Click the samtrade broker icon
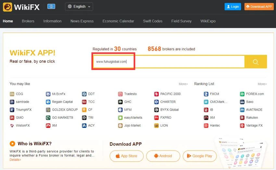The height and width of the screenshot is (170, 276). (12, 102)
